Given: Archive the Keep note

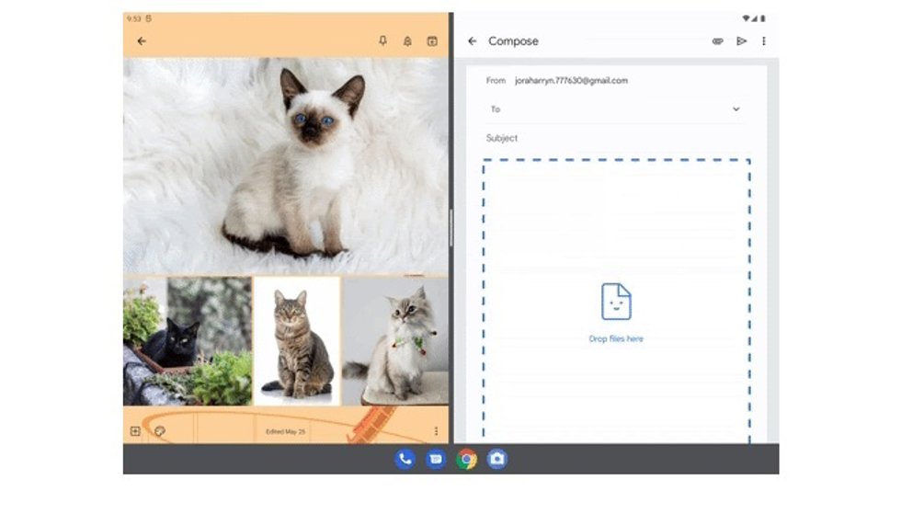Looking at the screenshot, I should click(432, 41).
